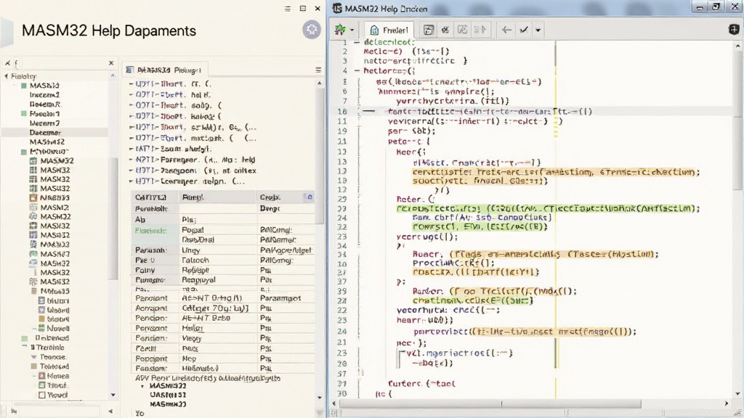Click the left arrow at the tree panel bottom
Viewport: 744px width, 418px height.
[x=110, y=411]
